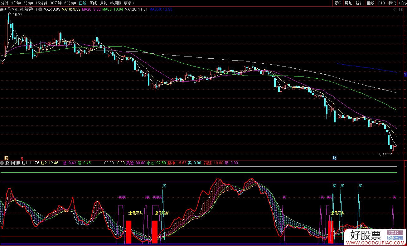Click the 8.44 low price marker

[383, 154]
